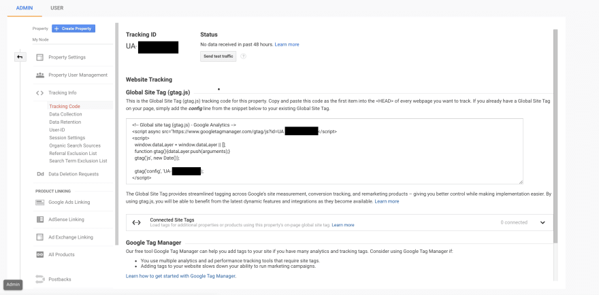Click the back arrow icon in sidebar
Screen dimensions: 599x295
click(x=20, y=57)
